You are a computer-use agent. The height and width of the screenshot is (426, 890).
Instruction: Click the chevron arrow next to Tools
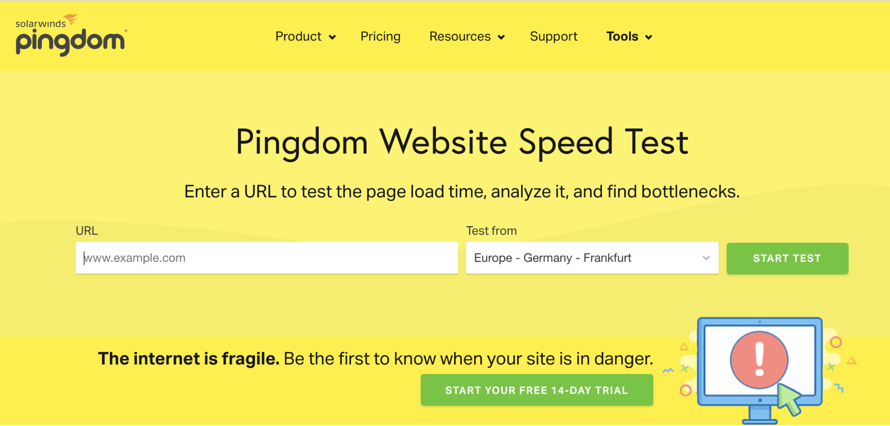click(649, 37)
